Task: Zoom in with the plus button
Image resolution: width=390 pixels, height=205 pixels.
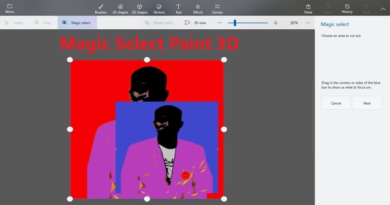Action: click(x=275, y=23)
